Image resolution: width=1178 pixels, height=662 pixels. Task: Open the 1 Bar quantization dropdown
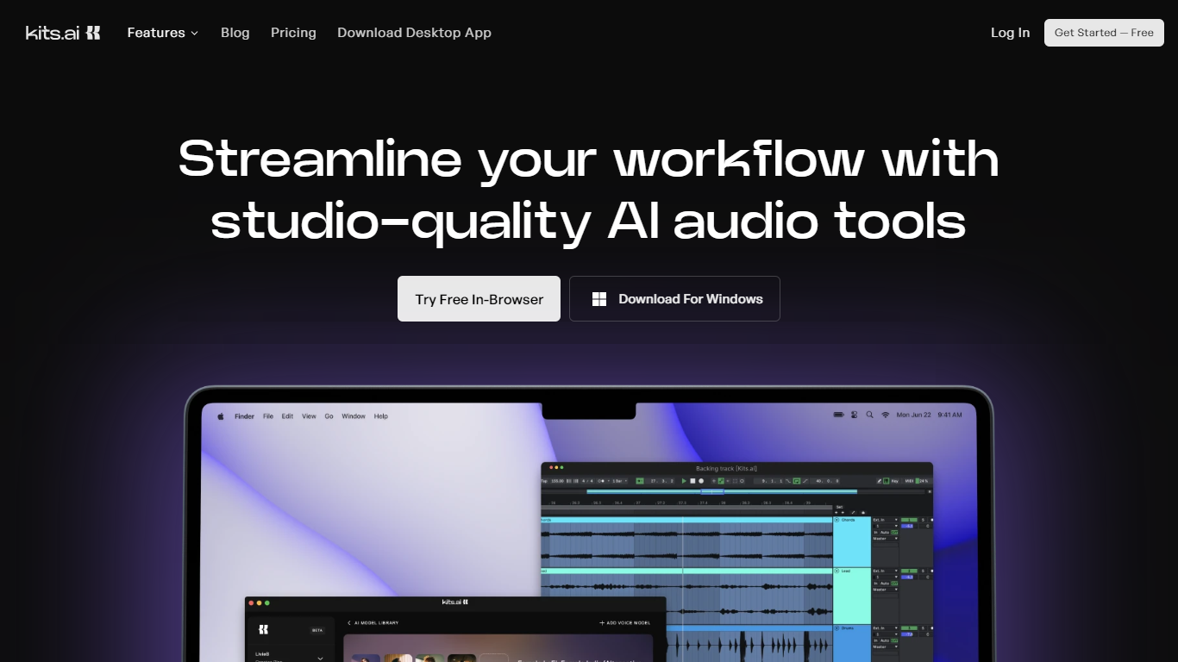tap(619, 481)
